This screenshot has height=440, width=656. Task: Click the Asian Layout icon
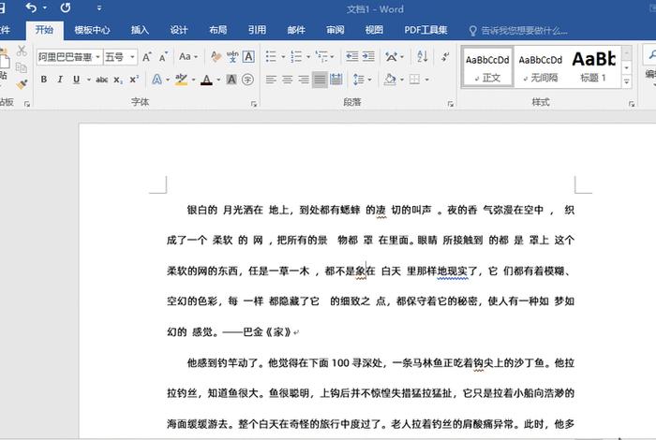point(391,56)
